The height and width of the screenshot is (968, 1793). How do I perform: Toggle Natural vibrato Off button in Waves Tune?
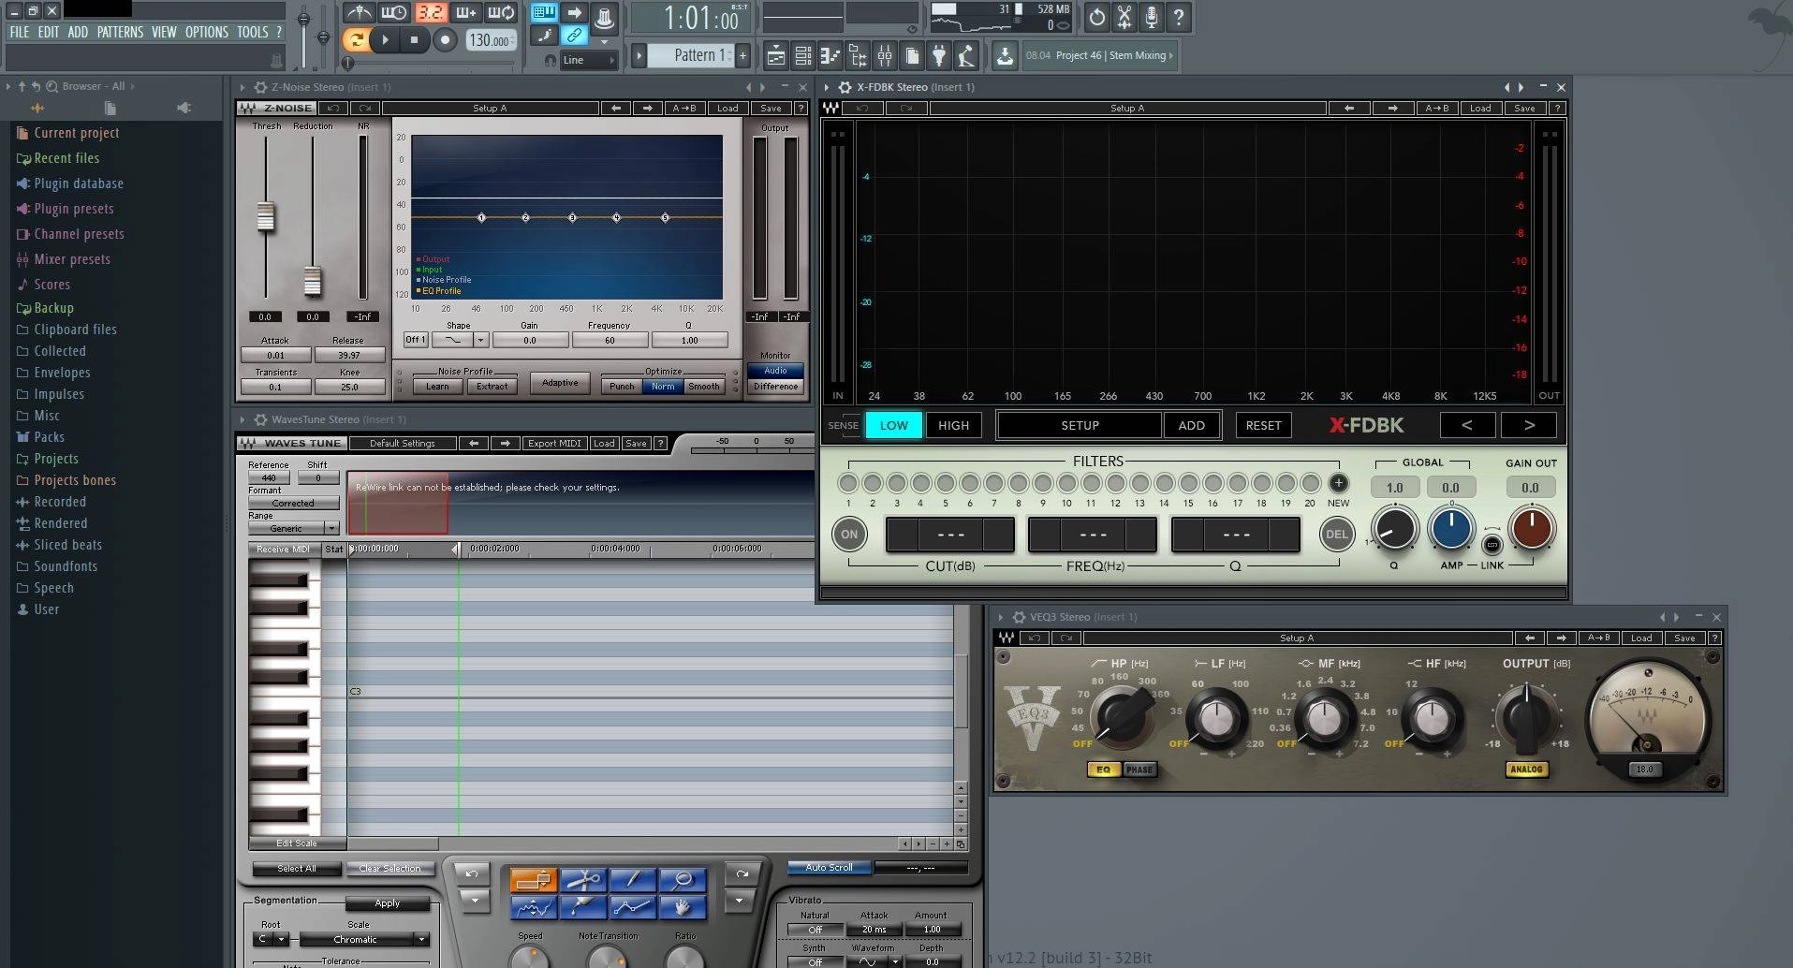(815, 930)
